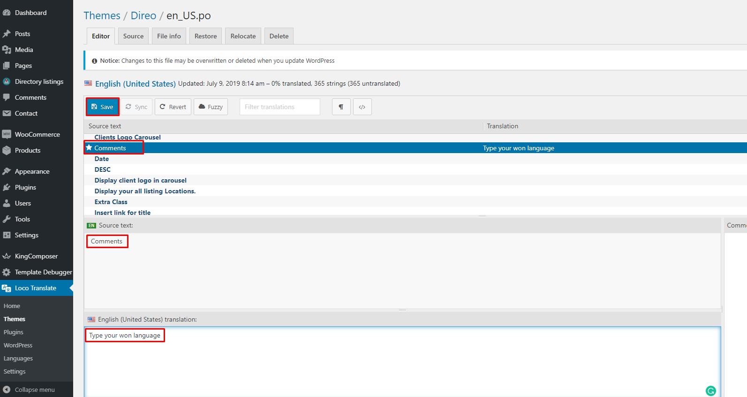The height and width of the screenshot is (397, 747).
Task: Click the US flag icon beside English heading
Action: [x=88, y=83]
